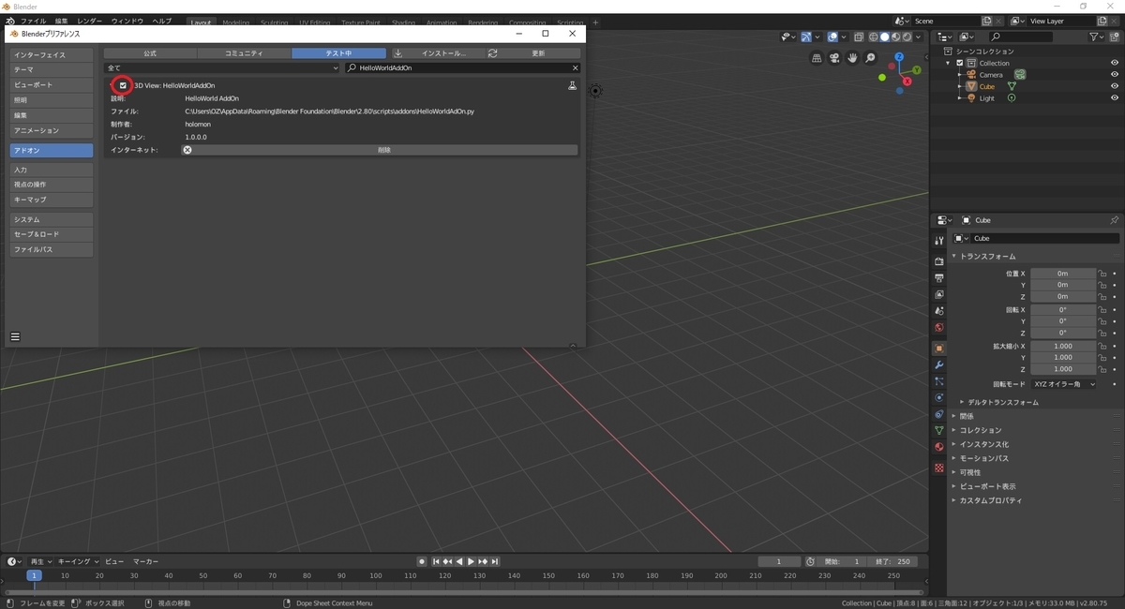Clear the add-on search with the X button
Screen dimensions: 1125x609
576,68
